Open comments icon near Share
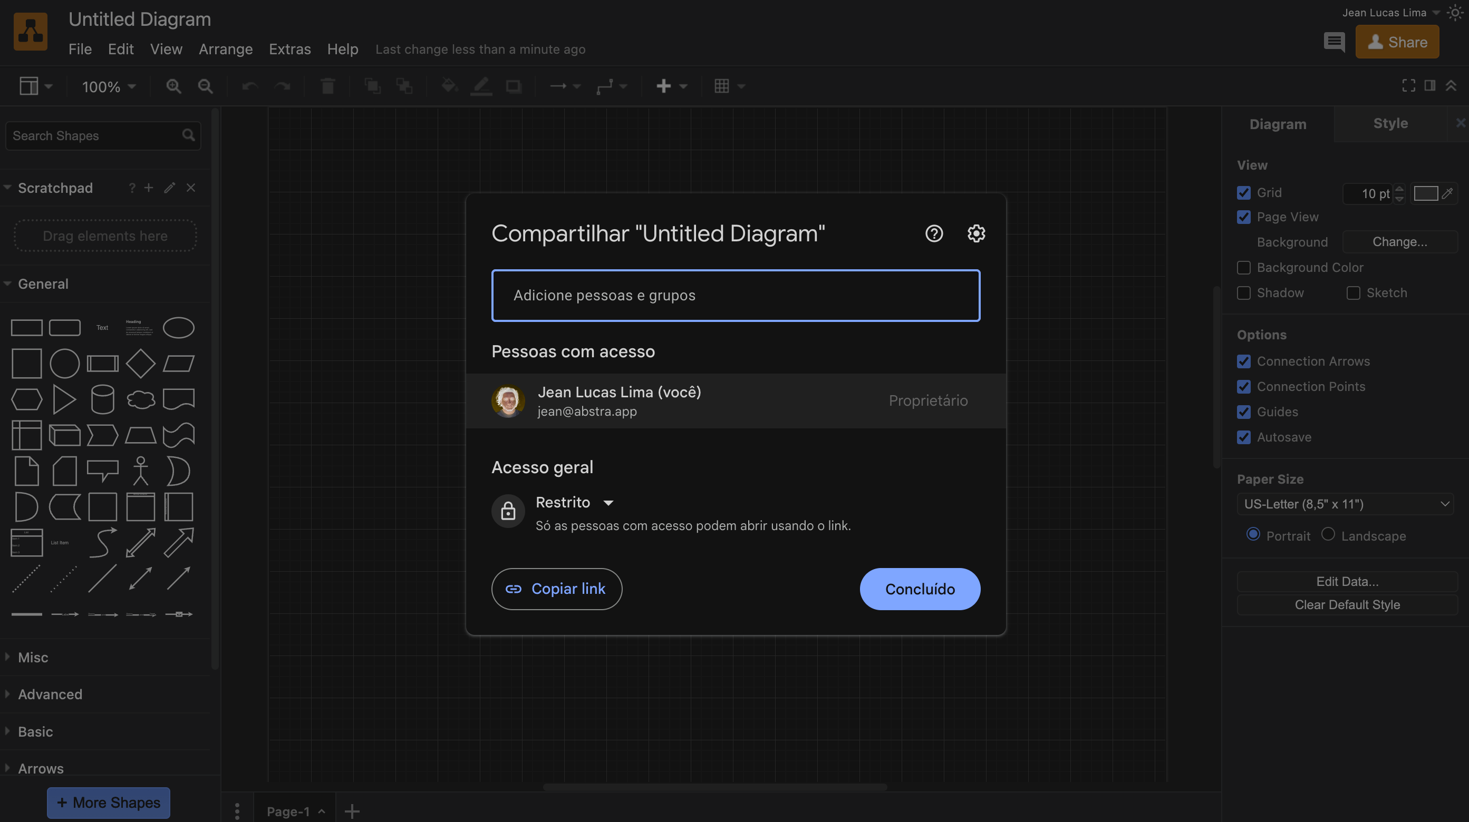Viewport: 1469px width, 822px height. click(1334, 42)
